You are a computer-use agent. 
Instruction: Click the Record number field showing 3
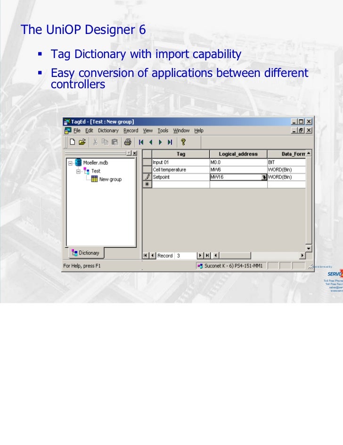186,256
